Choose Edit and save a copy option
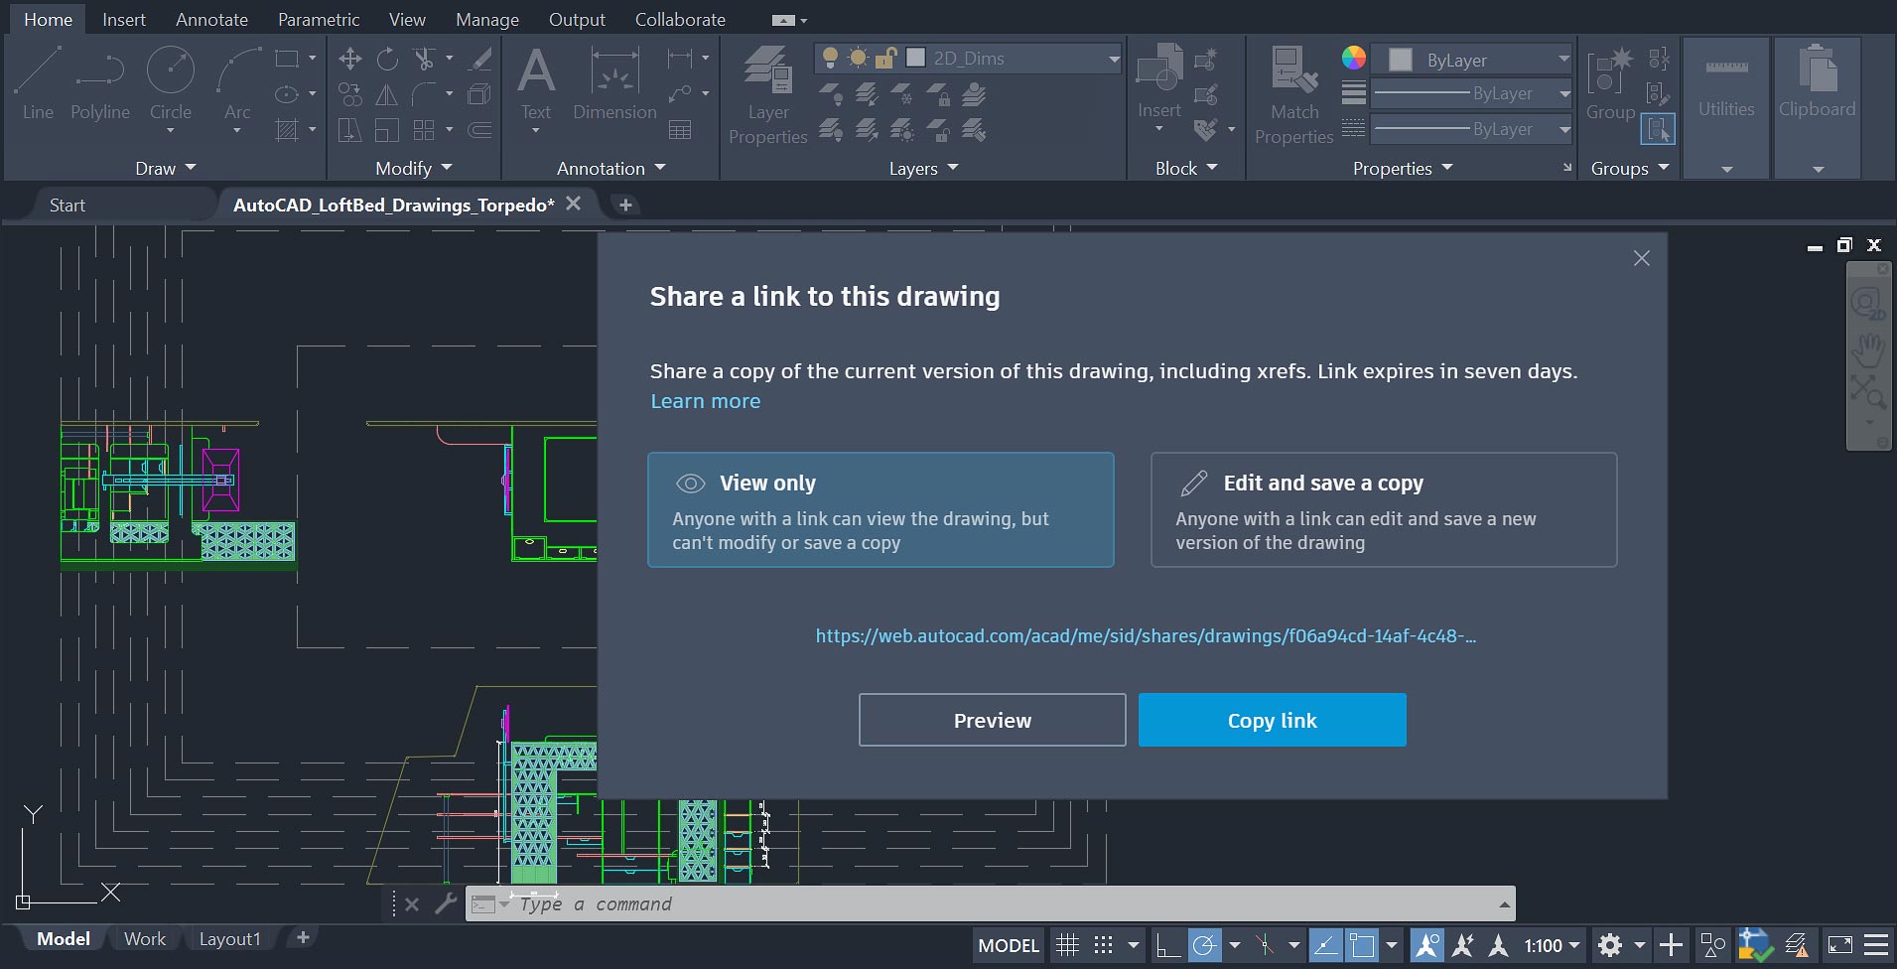This screenshot has height=969, width=1897. (x=1383, y=510)
